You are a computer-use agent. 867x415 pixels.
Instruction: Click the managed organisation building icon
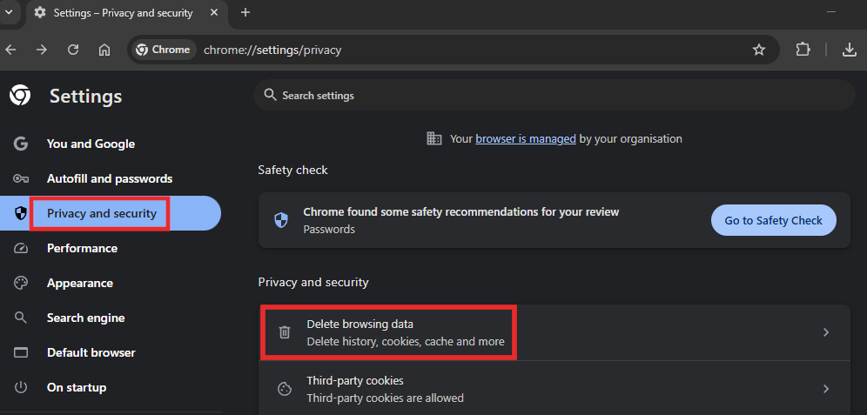[434, 138]
